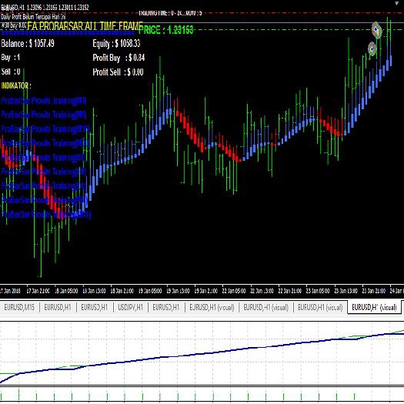
Task: Click the blue progress bar under the title
Action: pyautogui.click(x=68, y=33)
